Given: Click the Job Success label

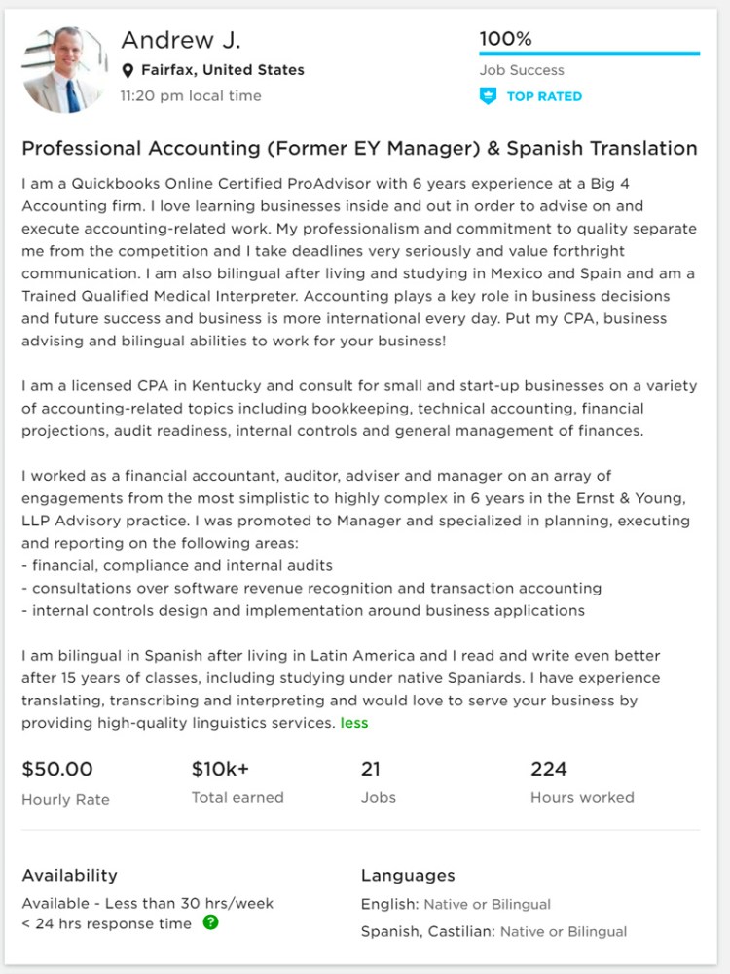Looking at the screenshot, I should pyautogui.click(x=521, y=70).
